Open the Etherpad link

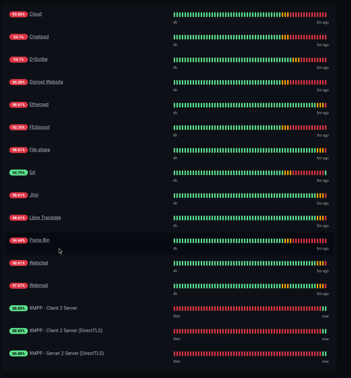point(39,105)
